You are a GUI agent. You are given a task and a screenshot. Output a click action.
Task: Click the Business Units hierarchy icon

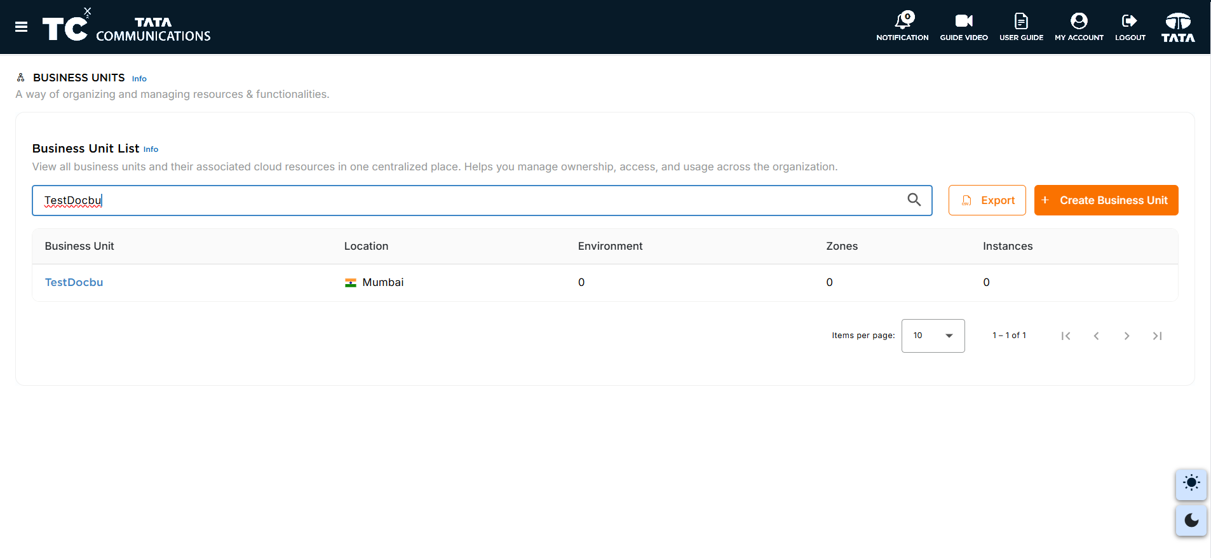[21, 78]
